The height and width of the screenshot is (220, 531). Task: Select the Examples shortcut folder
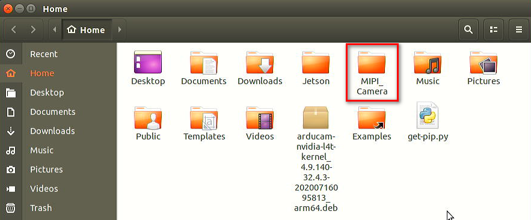click(372, 124)
